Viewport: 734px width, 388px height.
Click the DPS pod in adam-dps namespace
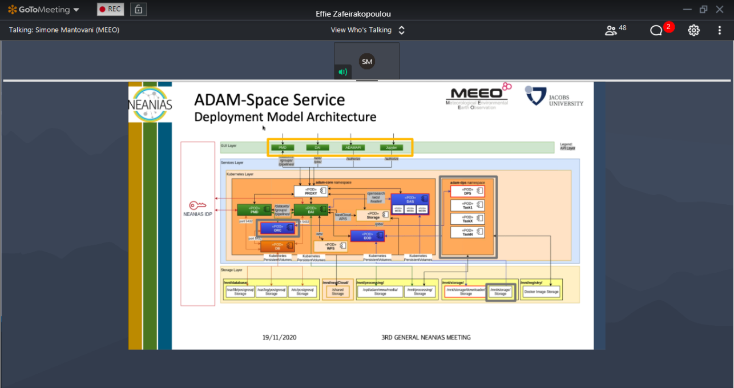[467, 191]
